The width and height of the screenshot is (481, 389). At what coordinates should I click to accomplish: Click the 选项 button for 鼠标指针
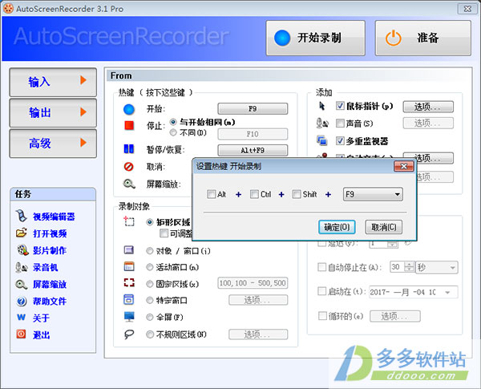click(428, 107)
